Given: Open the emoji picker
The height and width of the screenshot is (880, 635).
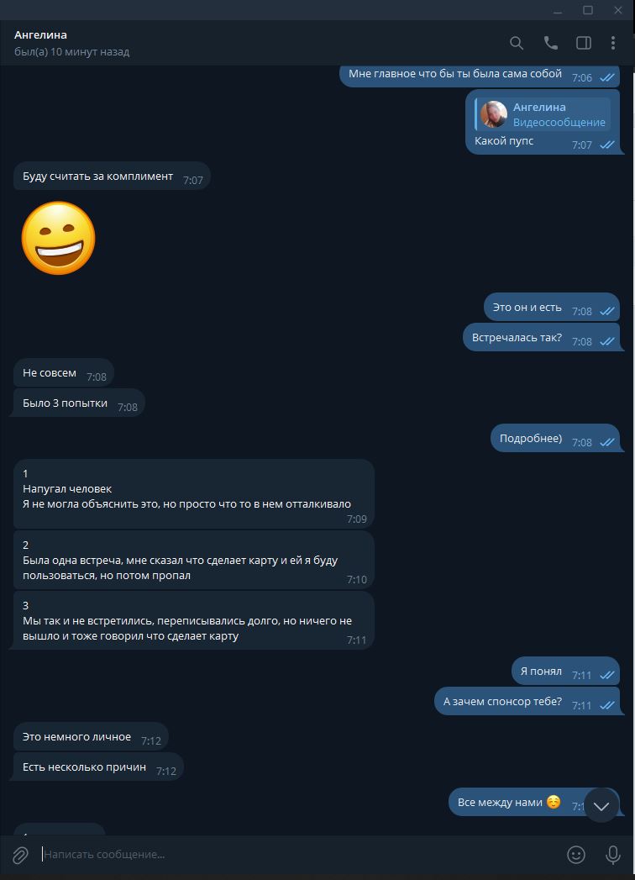Looking at the screenshot, I should [x=576, y=855].
